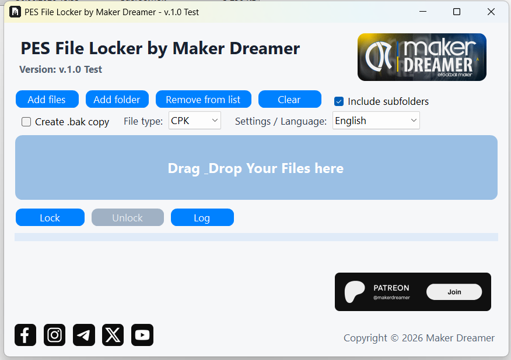
Task: Close the PES File Locker window
Action: coord(491,12)
